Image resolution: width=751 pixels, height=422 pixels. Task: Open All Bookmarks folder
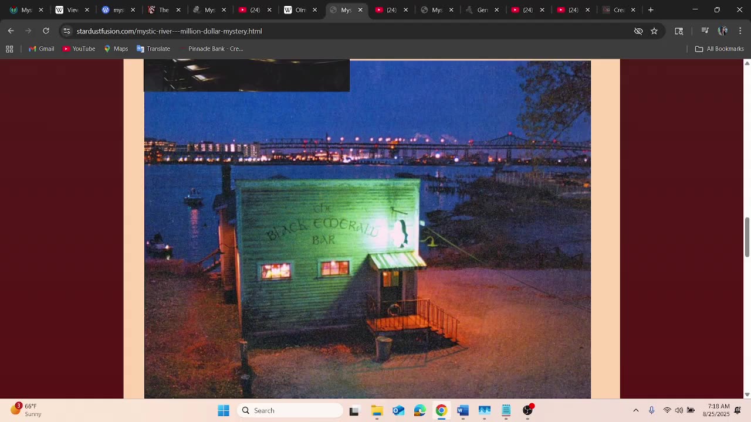(x=719, y=49)
